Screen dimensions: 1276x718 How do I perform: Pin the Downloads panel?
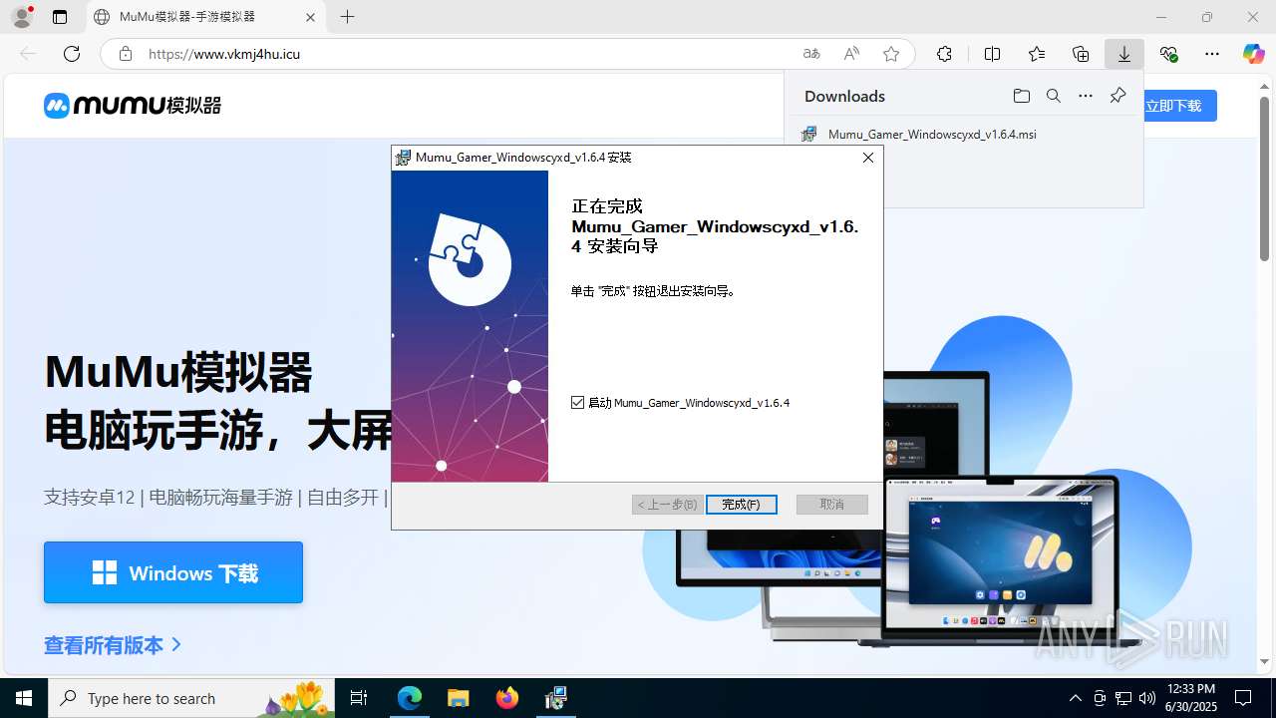pos(1117,96)
